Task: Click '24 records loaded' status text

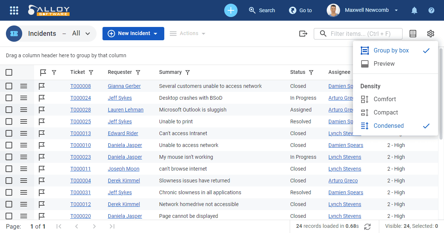Action: click(327, 226)
